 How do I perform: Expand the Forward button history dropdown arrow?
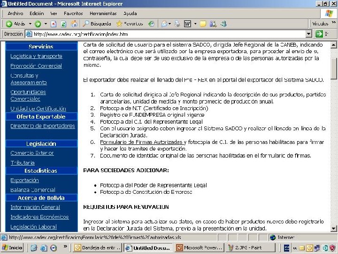(x=46, y=24)
